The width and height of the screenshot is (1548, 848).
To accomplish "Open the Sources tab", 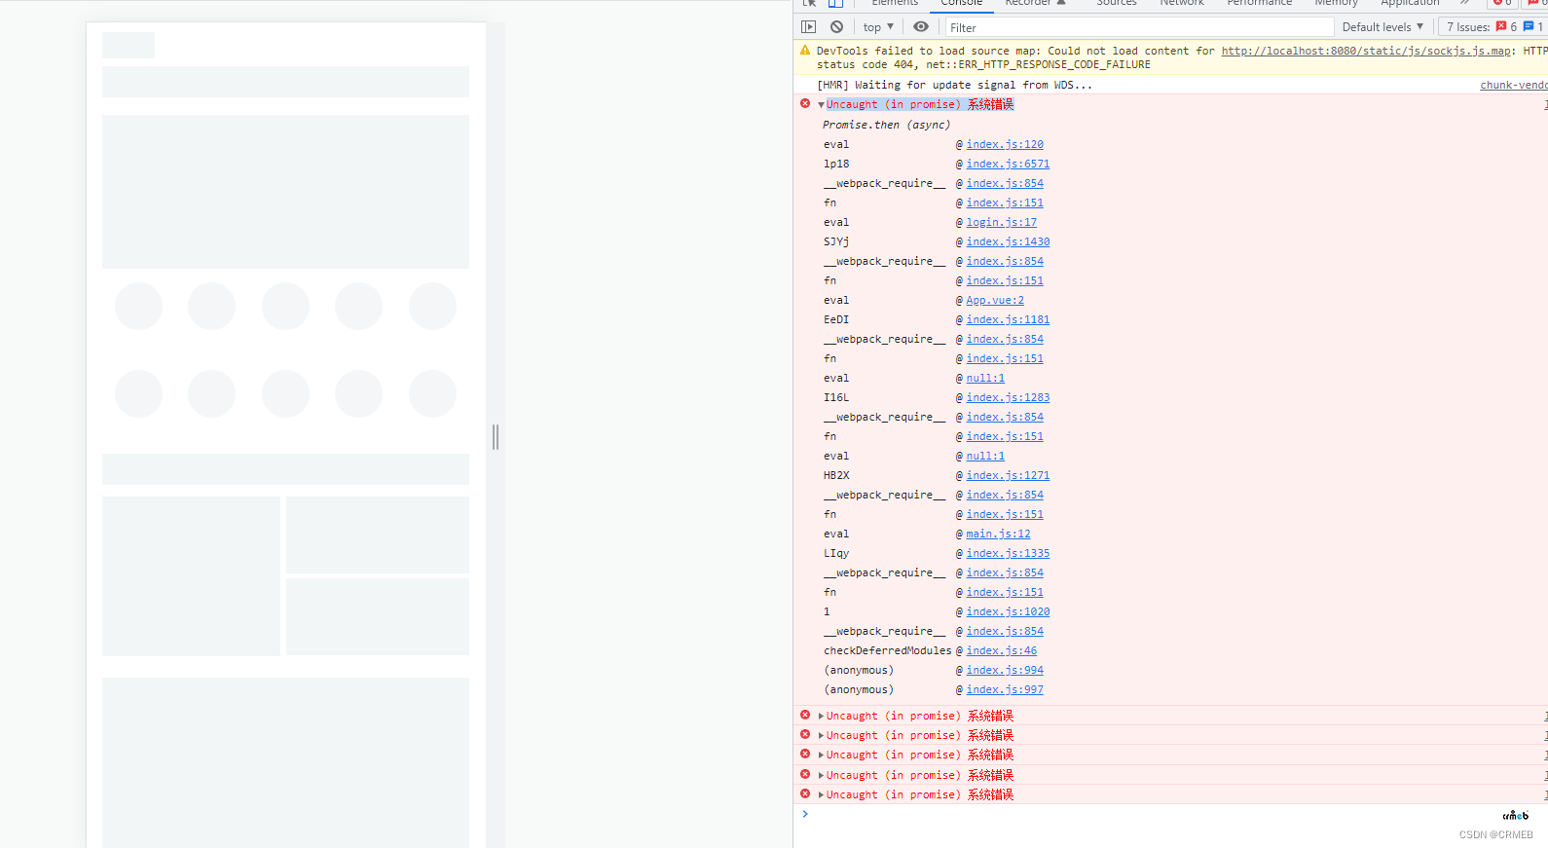I will (x=1117, y=3).
